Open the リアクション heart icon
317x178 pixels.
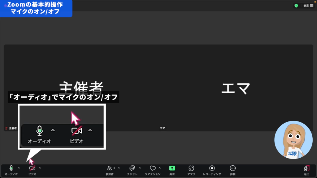153,170
